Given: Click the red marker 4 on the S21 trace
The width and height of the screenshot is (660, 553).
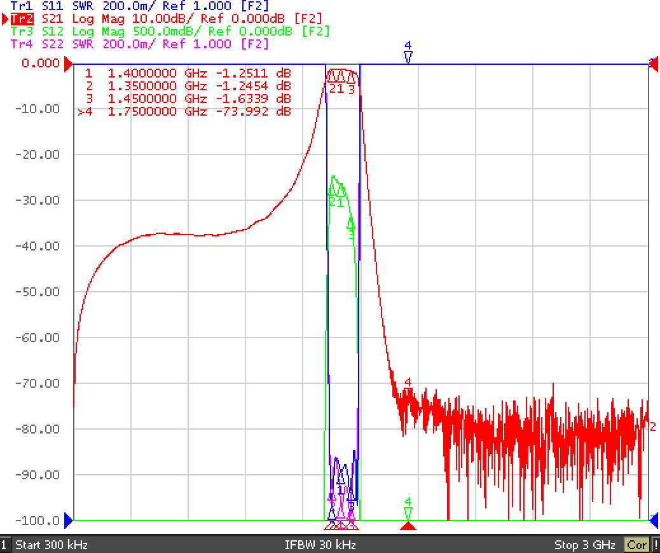Looking at the screenshot, I should tap(408, 386).
